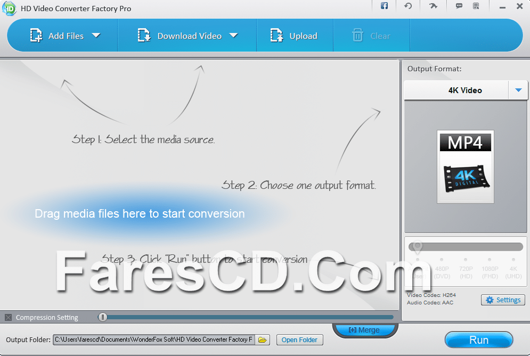This screenshot has width=530, height=356.
Task: Expand the Add Files dropdown arrow
Action: (96, 35)
